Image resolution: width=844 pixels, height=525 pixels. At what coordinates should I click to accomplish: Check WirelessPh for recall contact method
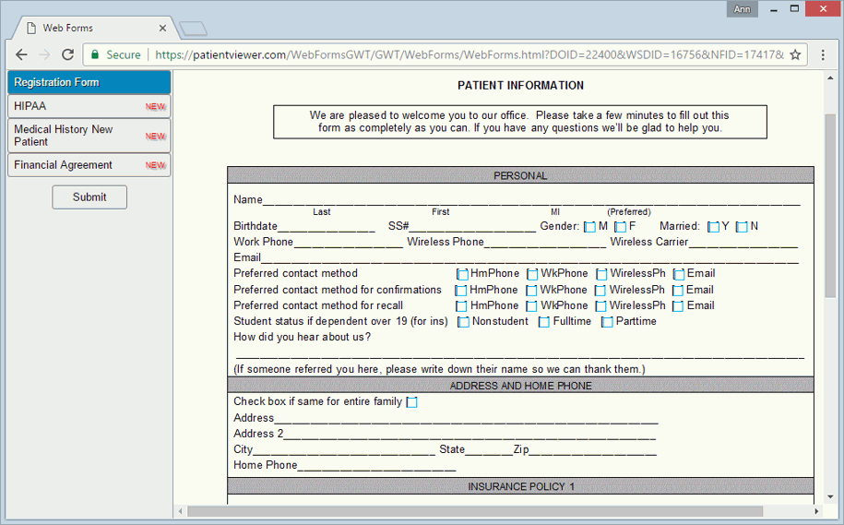[600, 306]
